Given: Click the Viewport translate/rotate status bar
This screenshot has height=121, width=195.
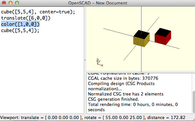Looking at the screenshot, I should (x=93, y=117).
